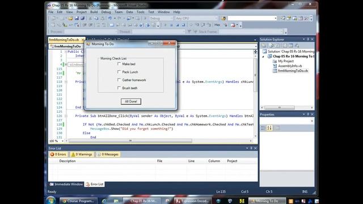Toggle Hex display in debug toolbar

[217, 25]
